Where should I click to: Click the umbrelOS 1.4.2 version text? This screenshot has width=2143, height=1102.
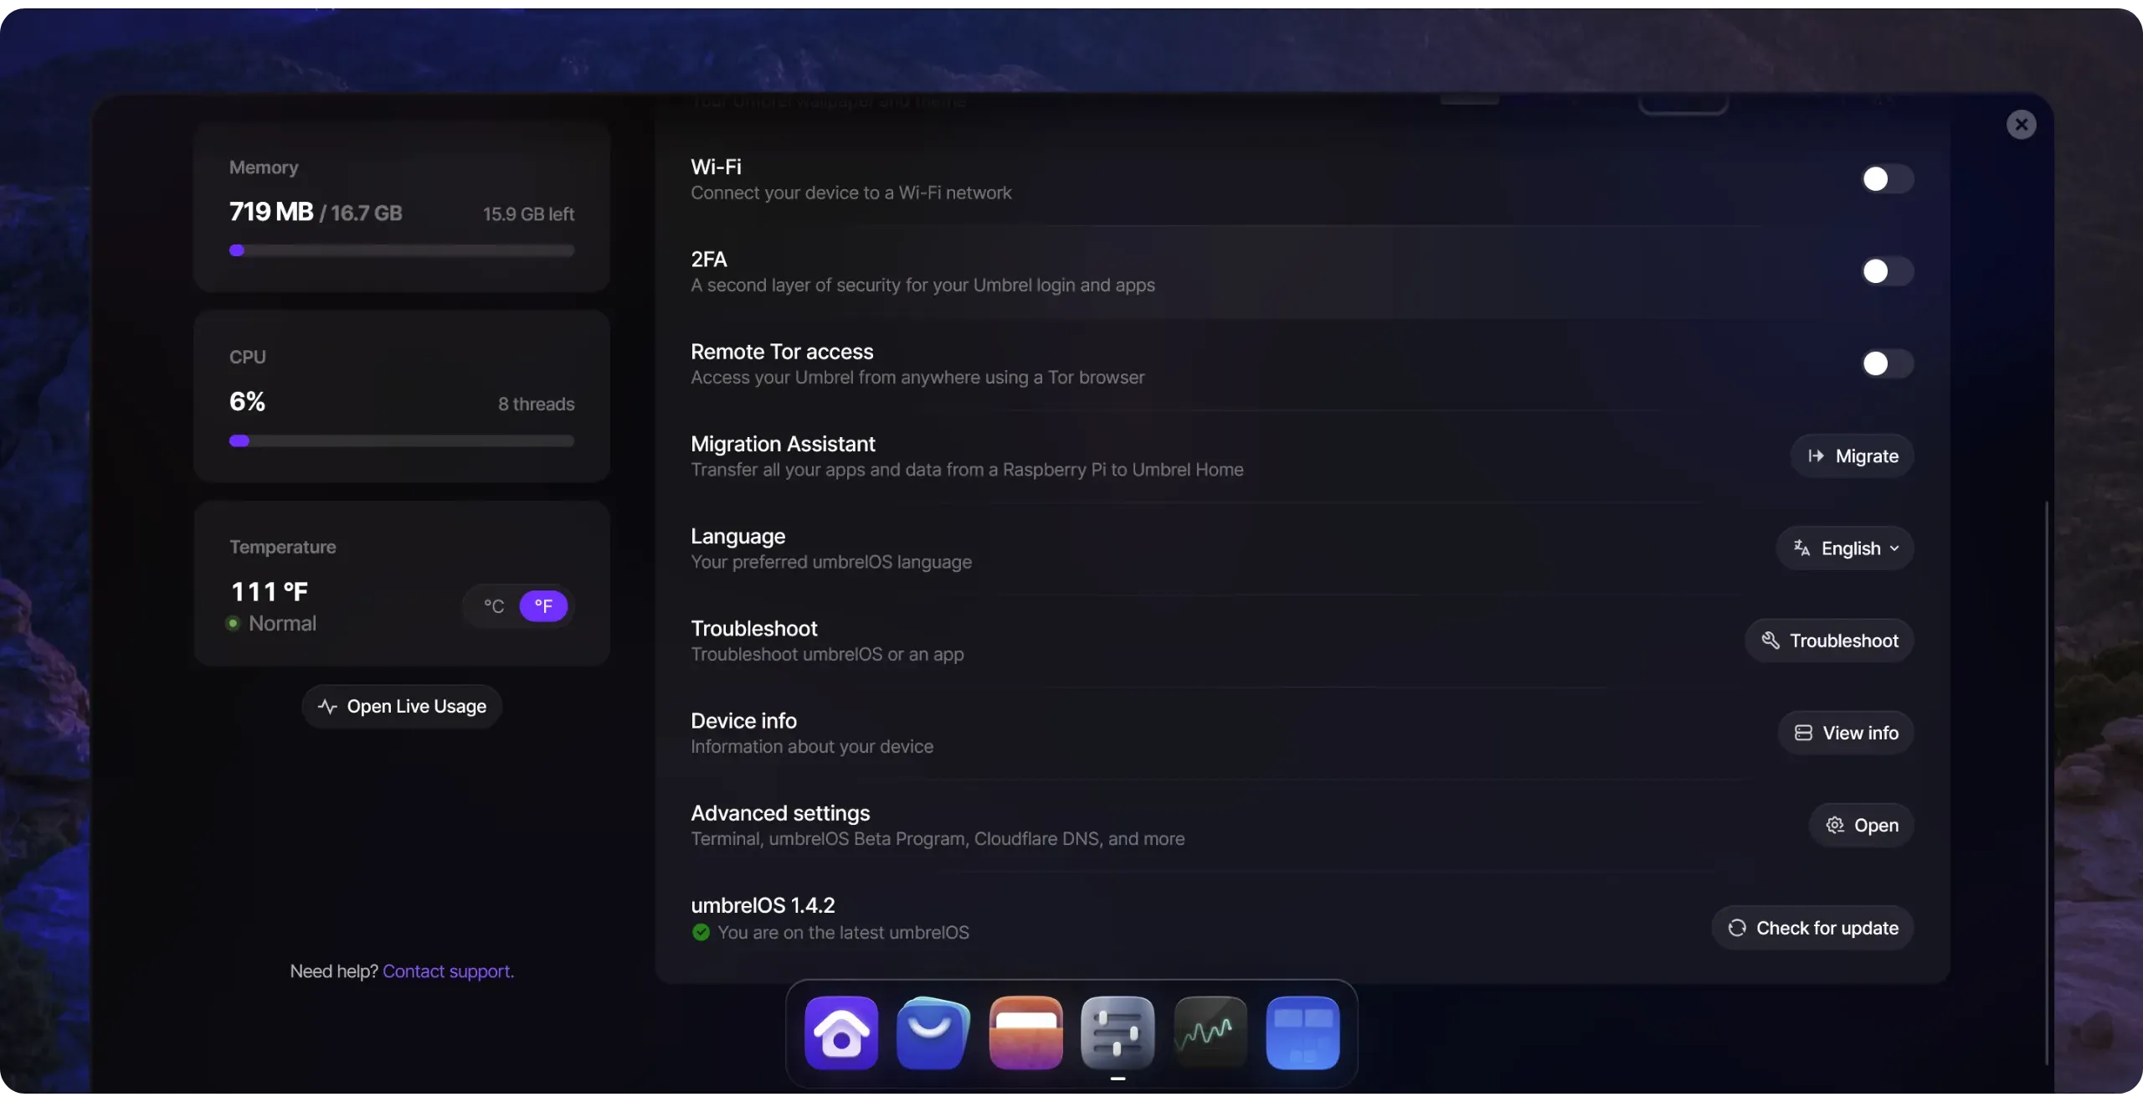tap(763, 906)
